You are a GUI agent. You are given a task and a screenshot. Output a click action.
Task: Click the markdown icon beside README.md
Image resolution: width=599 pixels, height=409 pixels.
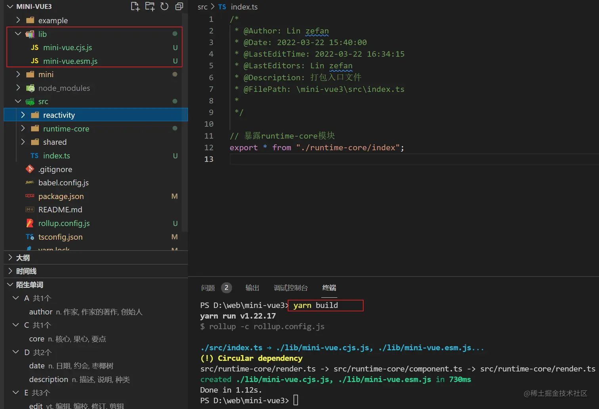tap(30, 209)
